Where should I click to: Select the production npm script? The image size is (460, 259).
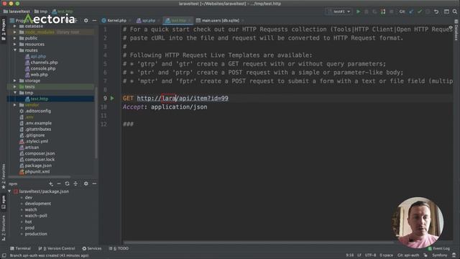pyautogui.click(x=36, y=234)
